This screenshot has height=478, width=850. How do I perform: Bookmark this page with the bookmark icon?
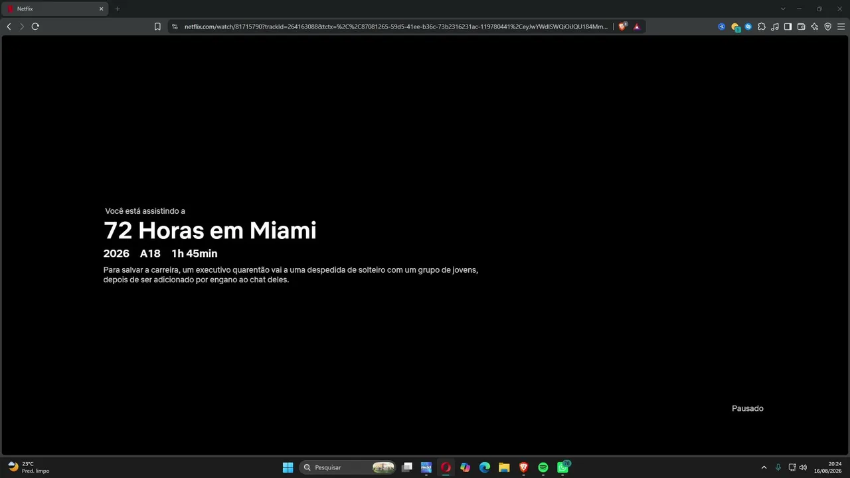point(157,27)
